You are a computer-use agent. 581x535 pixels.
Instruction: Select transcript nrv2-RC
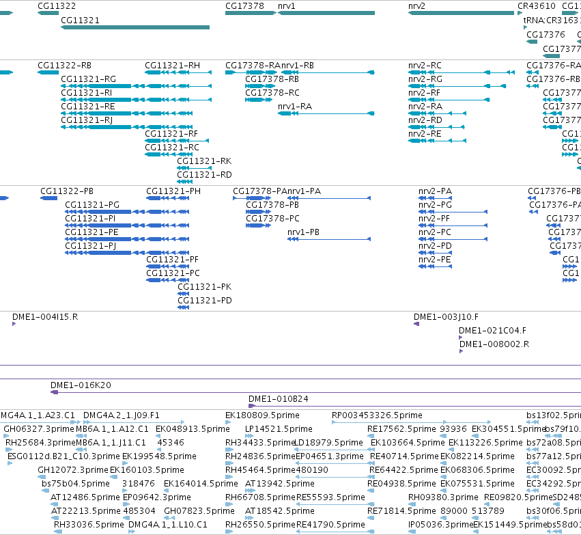coord(425,66)
